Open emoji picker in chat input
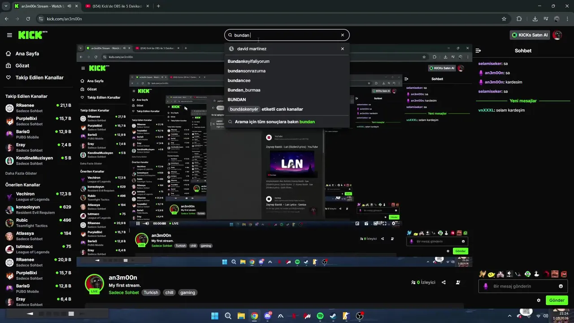 [561, 286]
